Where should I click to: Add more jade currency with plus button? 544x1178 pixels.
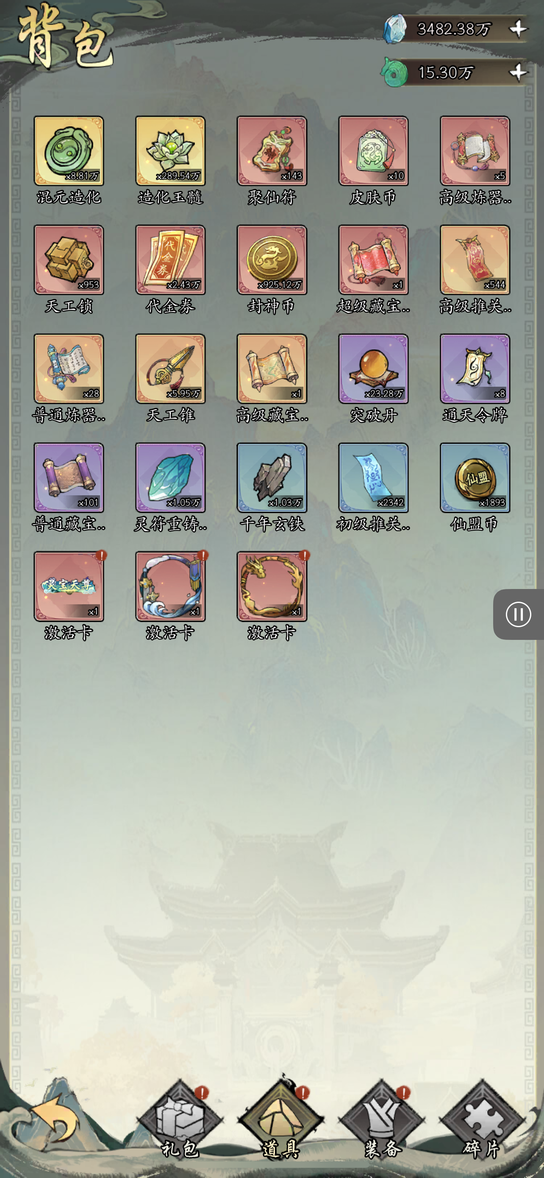pyautogui.click(x=518, y=72)
